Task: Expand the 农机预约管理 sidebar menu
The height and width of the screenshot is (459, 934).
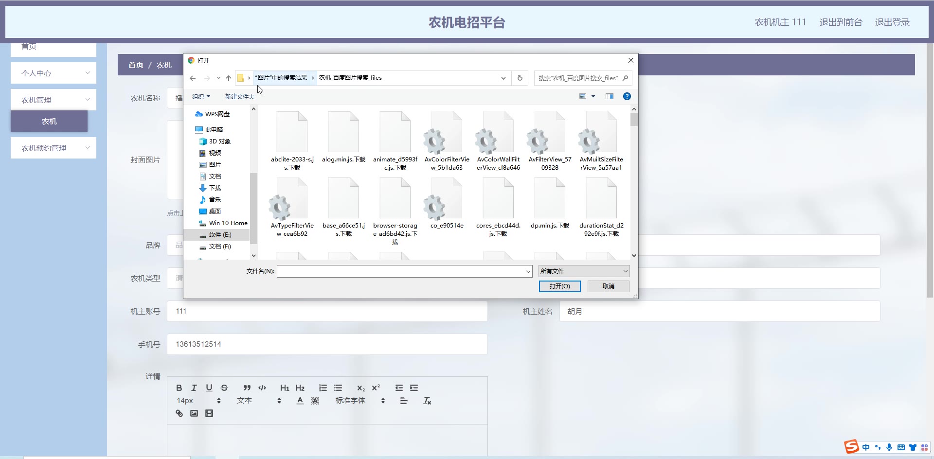Action: 54,148
